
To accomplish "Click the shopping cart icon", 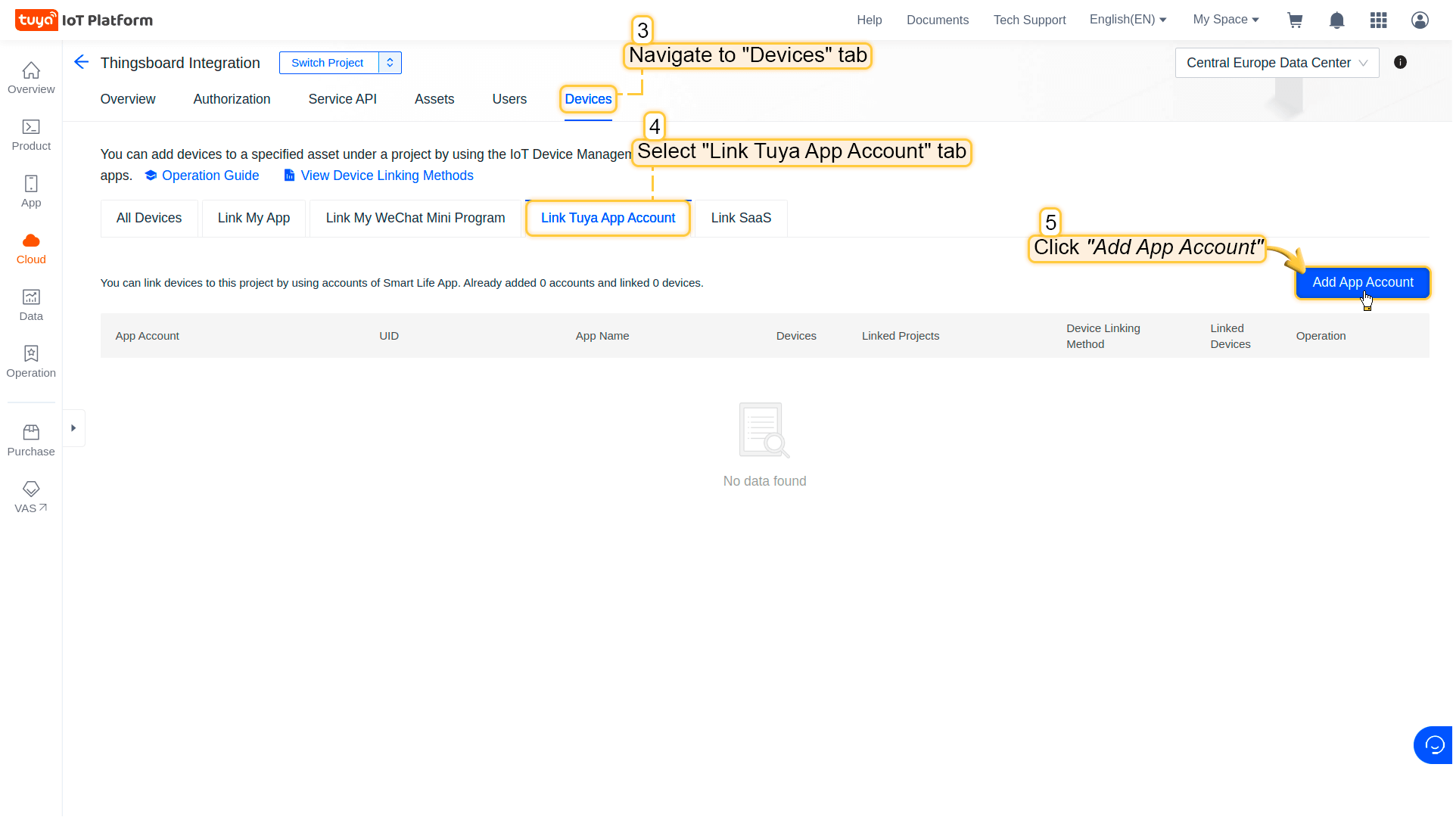I will (1295, 20).
